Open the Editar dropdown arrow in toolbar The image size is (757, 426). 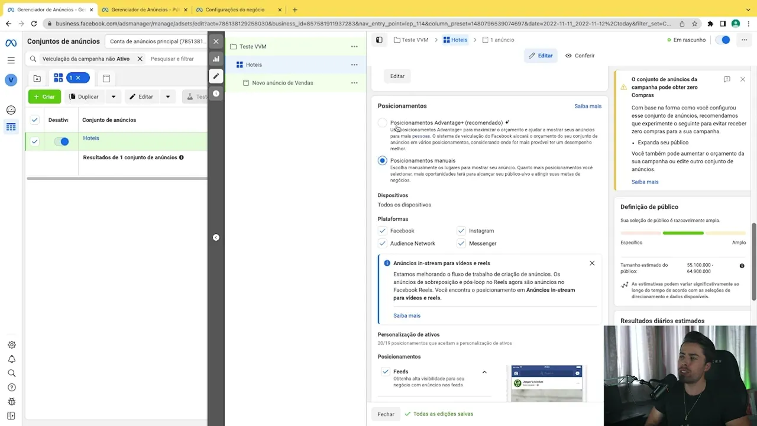pos(167,96)
